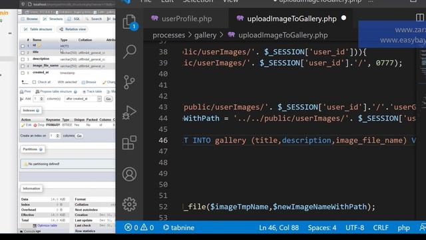Click Go next to Add column(s)
The height and width of the screenshot is (240, 426).
coord(108,99)
